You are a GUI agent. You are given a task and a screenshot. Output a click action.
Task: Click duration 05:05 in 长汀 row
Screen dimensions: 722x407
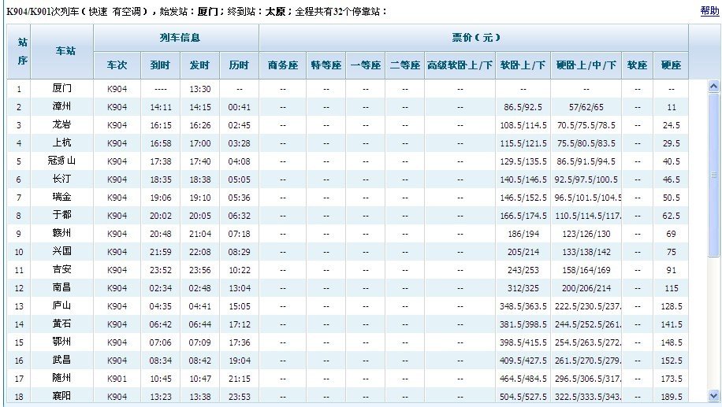[x=239, y=179]
